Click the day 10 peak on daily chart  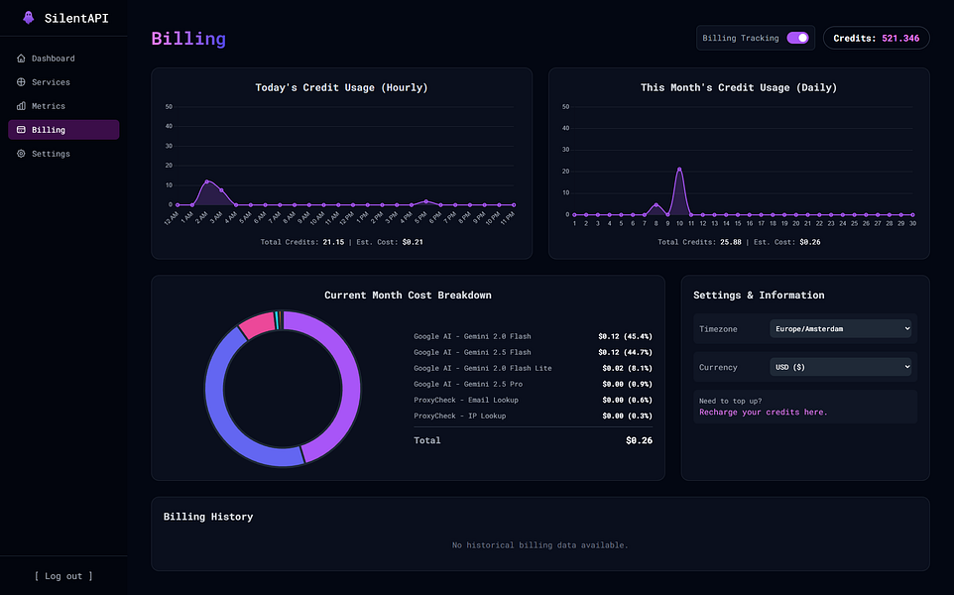[x=679, y=170]
